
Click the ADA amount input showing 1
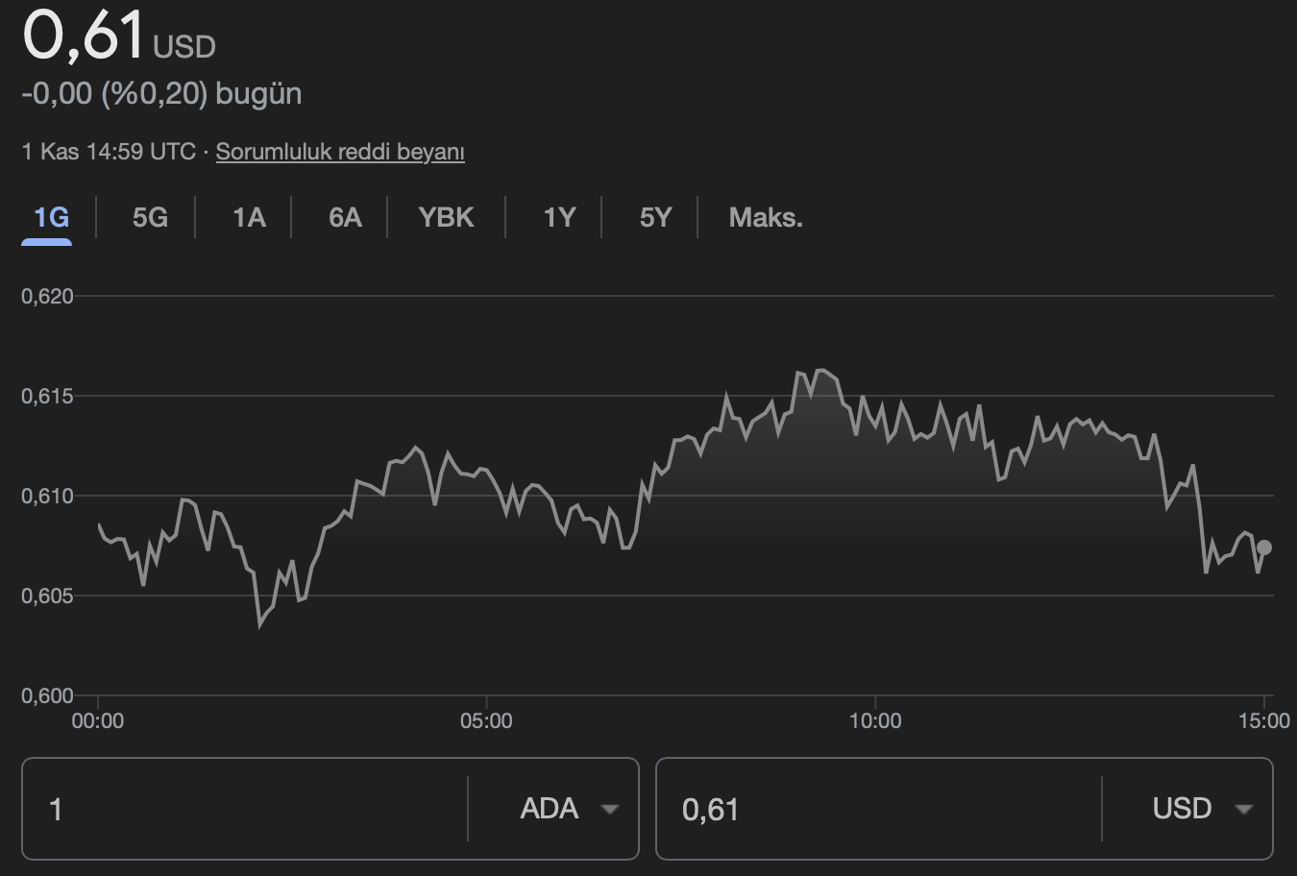[240, 809]
